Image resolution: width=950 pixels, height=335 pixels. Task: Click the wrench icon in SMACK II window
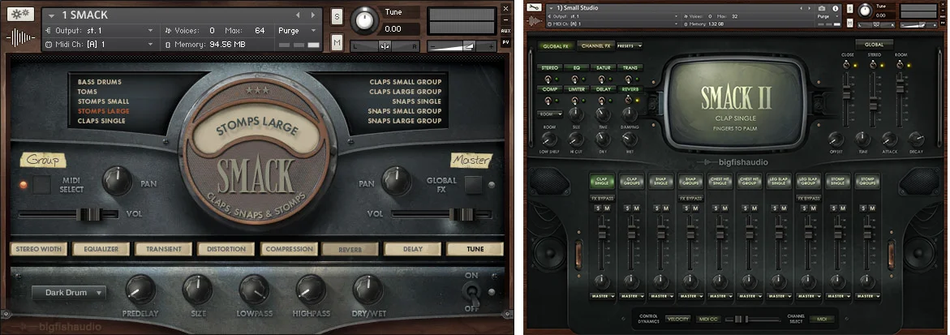(535, 7)
